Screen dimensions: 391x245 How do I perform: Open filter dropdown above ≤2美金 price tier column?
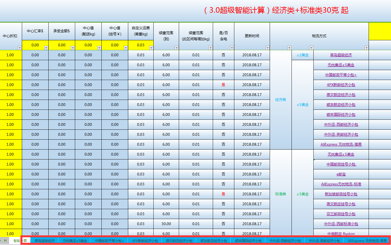[x=311, y=48]
